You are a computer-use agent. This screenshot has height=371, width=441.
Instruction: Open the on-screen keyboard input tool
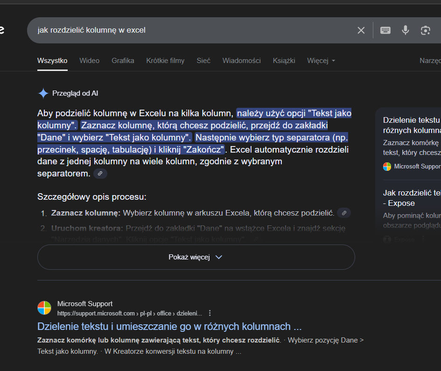pyautogui.click(x=385, y=30)
